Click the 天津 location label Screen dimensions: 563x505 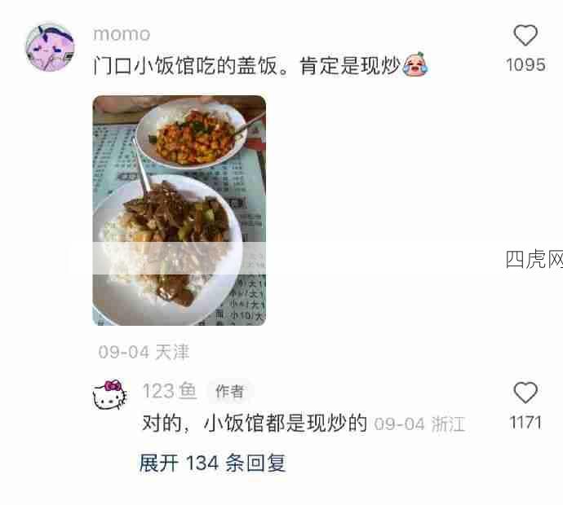(172, 352)
